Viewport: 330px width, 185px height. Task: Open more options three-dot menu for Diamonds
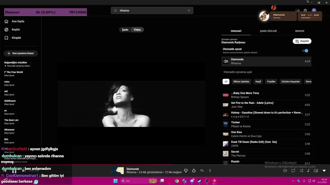[x=210, y=171]
